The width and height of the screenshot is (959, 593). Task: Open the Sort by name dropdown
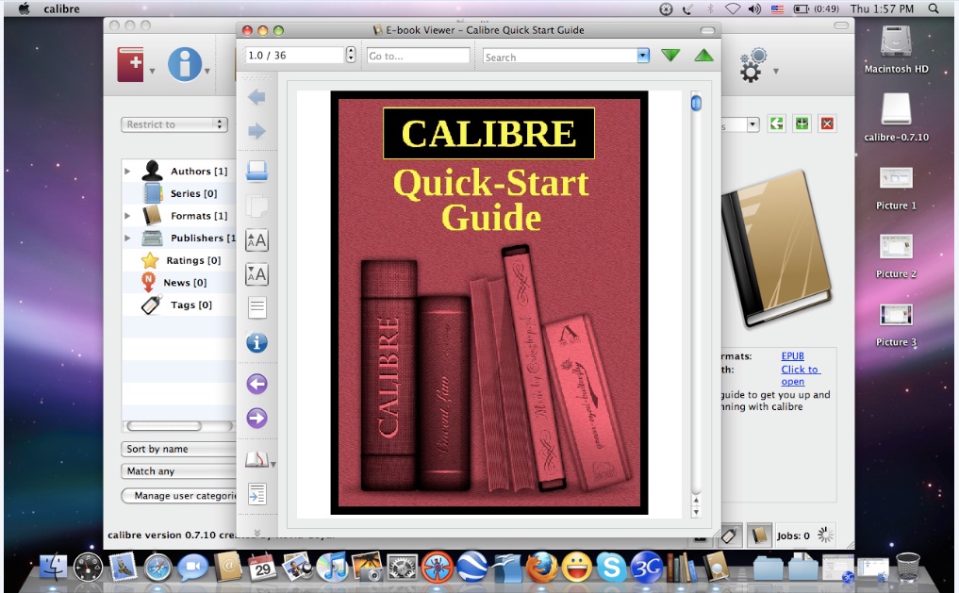click(178, 449)
